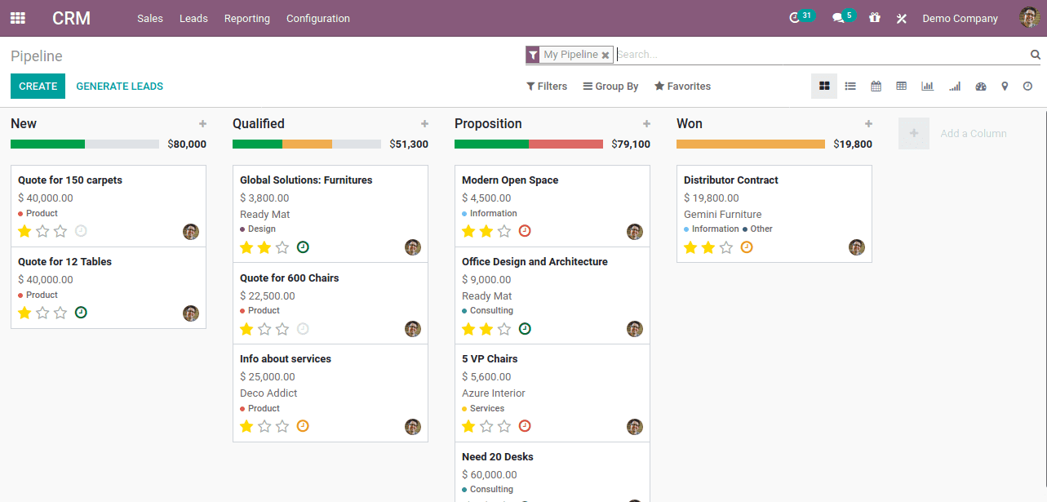This screenshot has height=502, width=1047.
Task: Add a card to Won column
Action: pos(868,124)
